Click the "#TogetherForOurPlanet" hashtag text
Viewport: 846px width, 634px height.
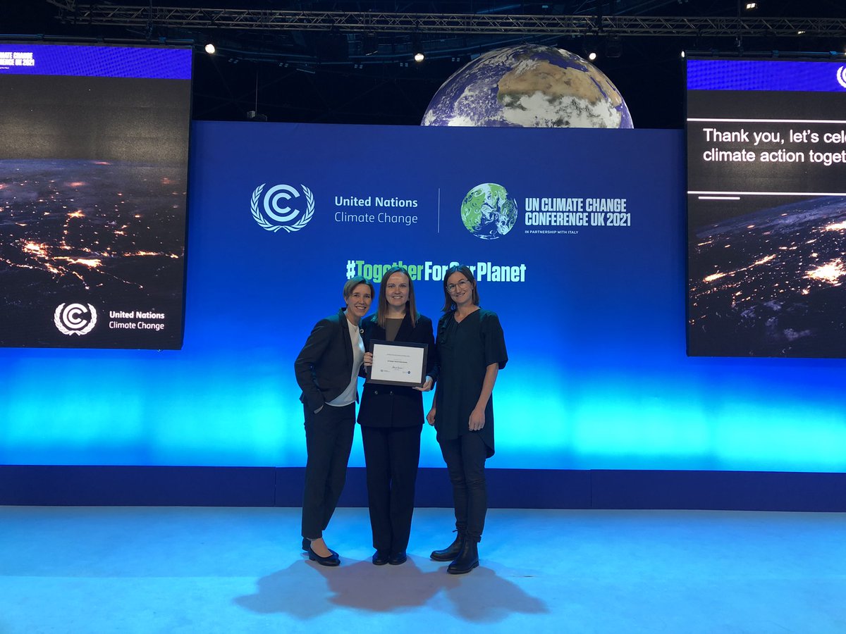pyautogui.click(x=436, y=271)
